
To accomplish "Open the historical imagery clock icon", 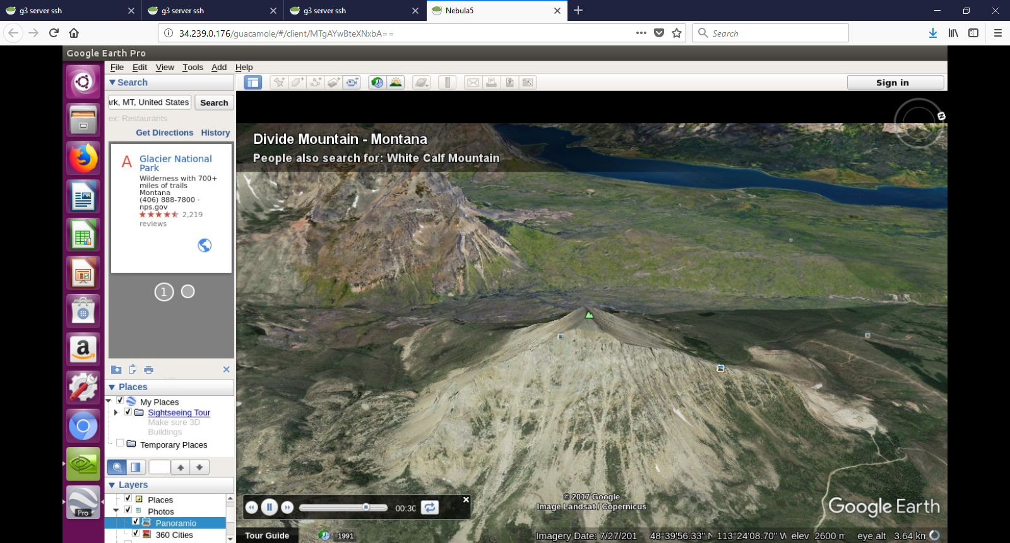I will (x=377, y=83).
